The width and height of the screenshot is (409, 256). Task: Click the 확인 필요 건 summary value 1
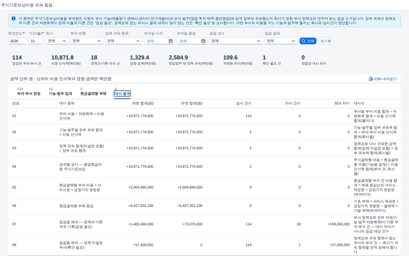point(264,58)
